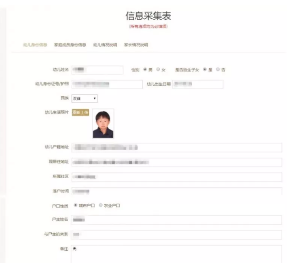287x263 pixels.
Task: Select 城市户口 radio option
Action: tap(76, 206)
